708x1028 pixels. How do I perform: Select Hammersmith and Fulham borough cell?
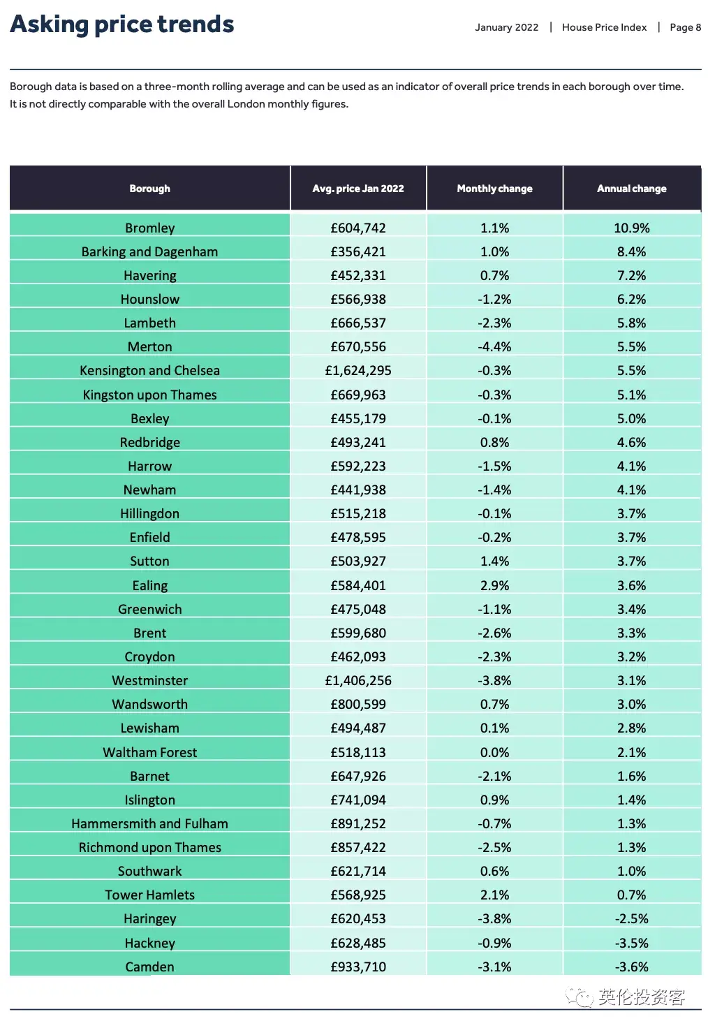[149, 823]
